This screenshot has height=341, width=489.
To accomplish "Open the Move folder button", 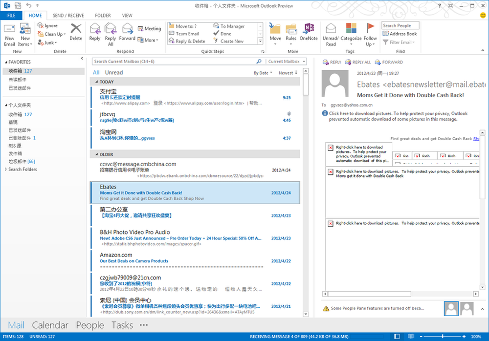I will coord(275,34).
